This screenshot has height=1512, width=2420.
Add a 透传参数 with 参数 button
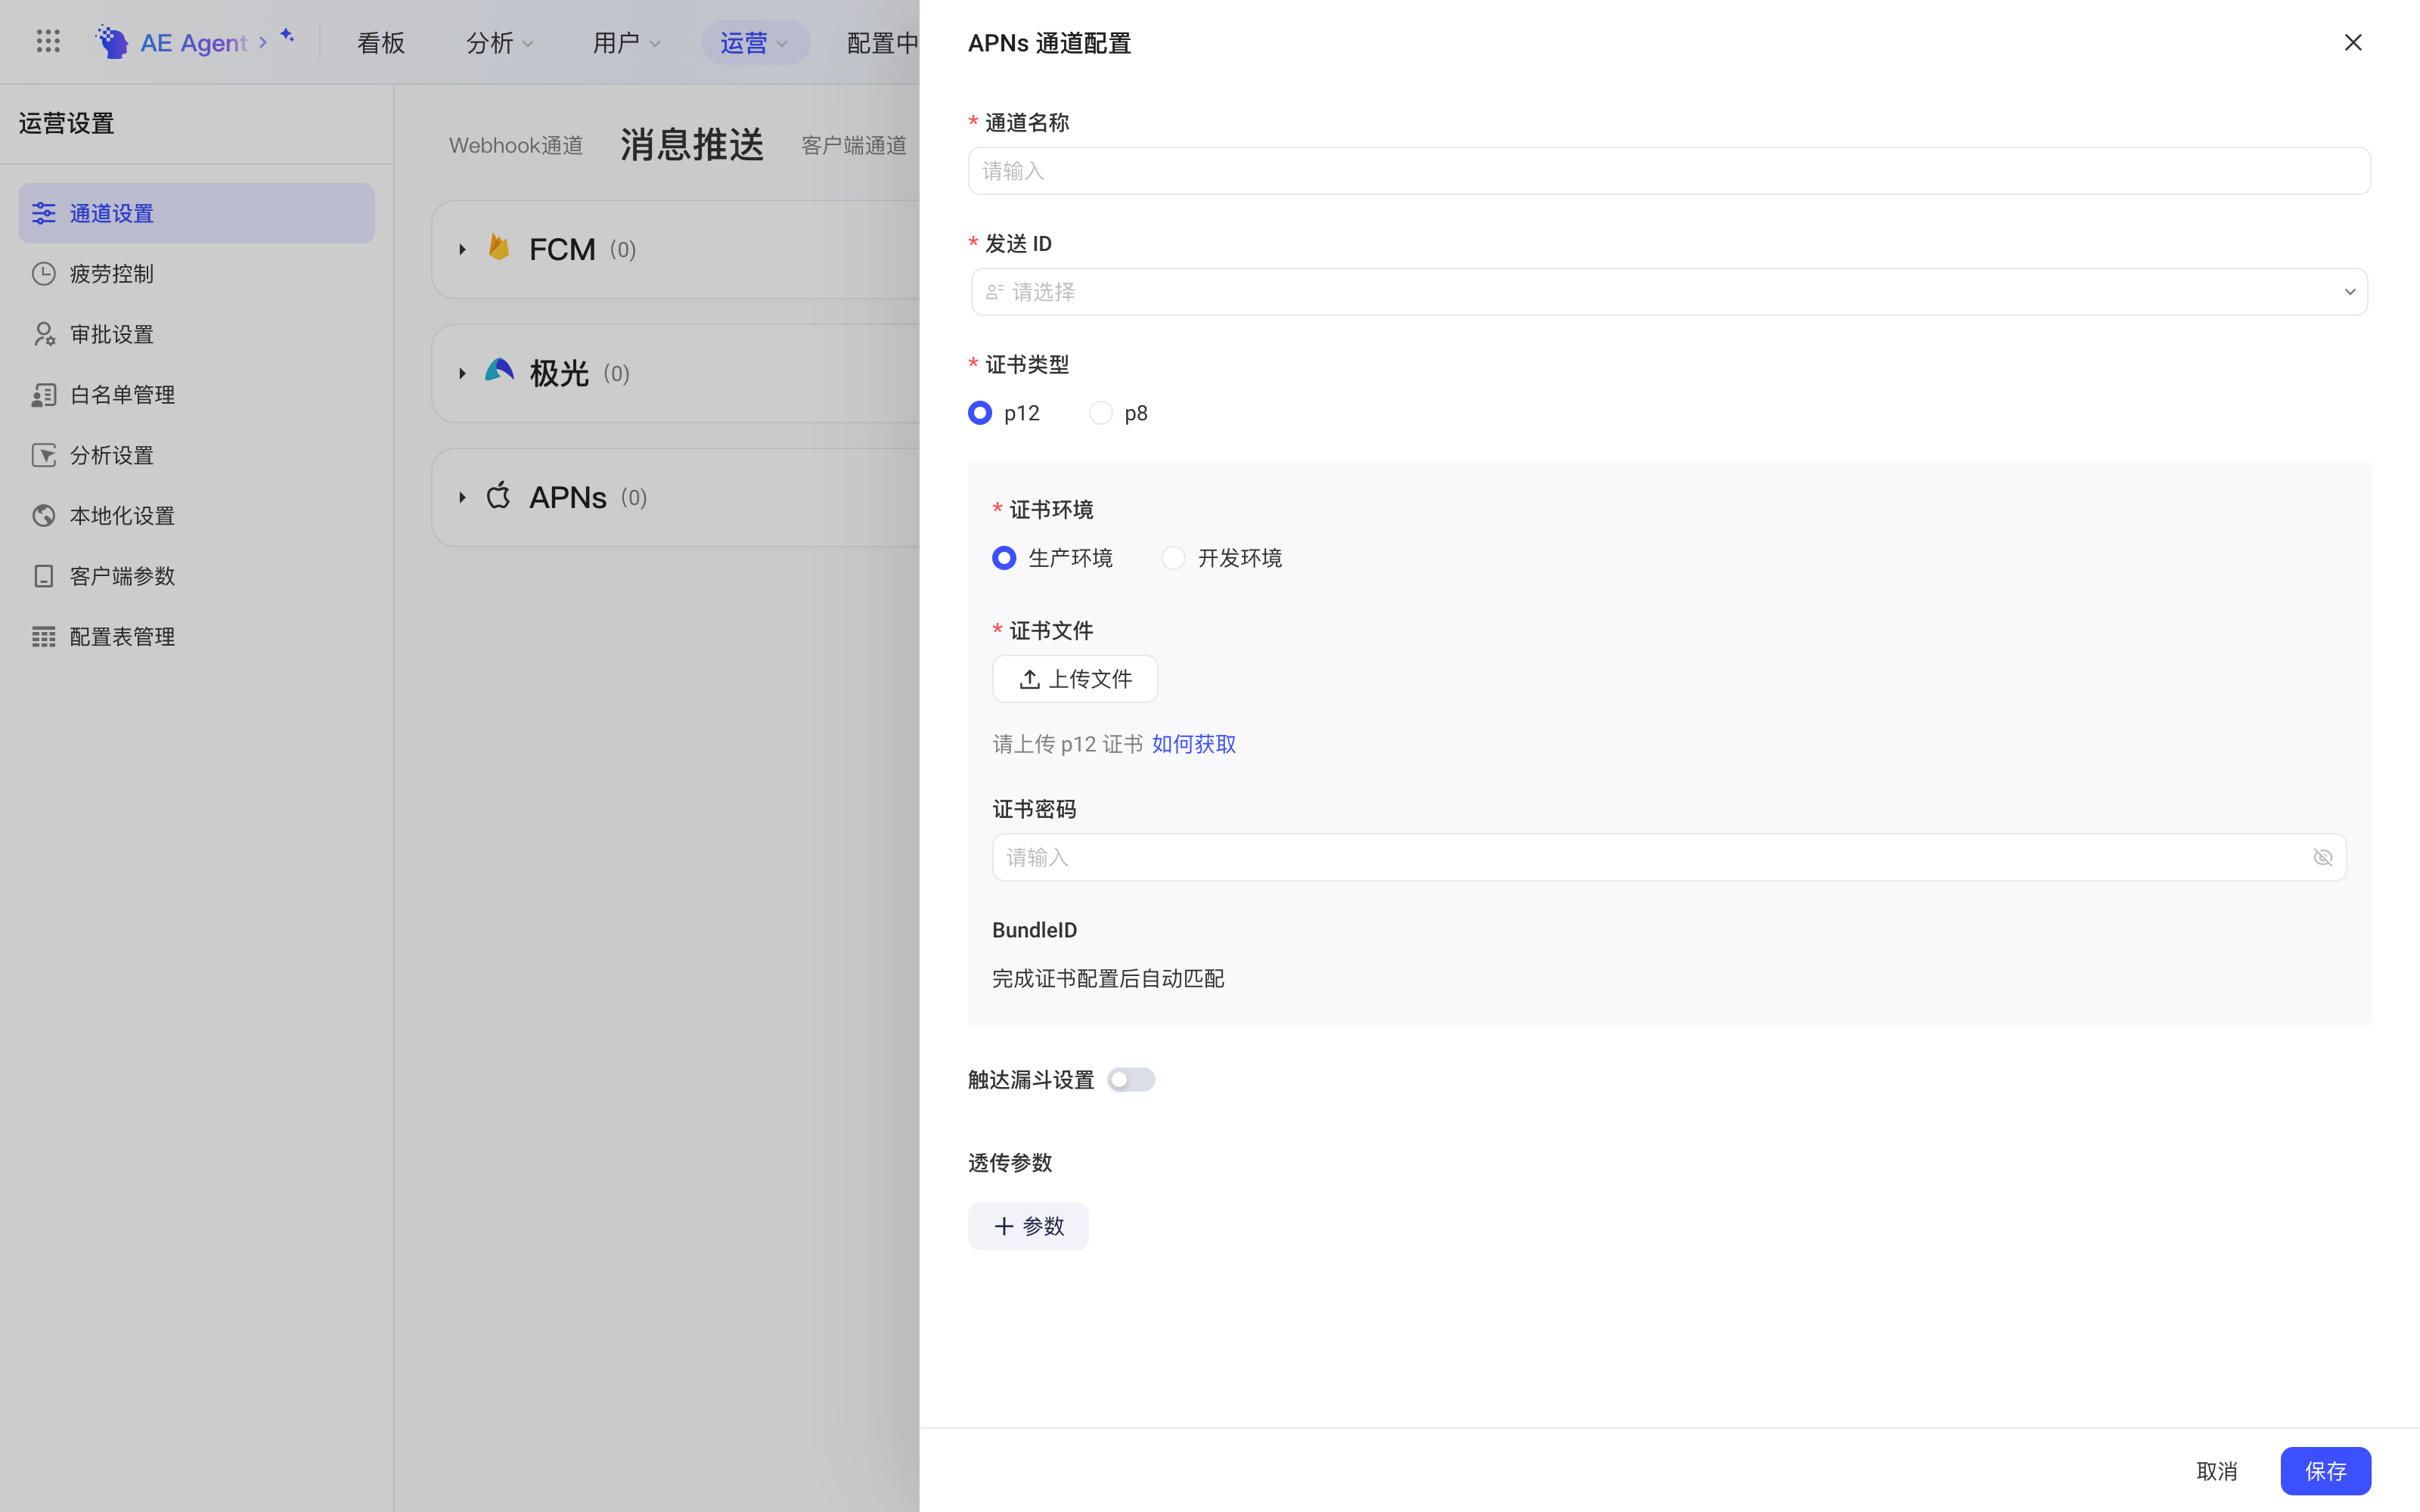pyautogui.click(x=1028, y=1226)
